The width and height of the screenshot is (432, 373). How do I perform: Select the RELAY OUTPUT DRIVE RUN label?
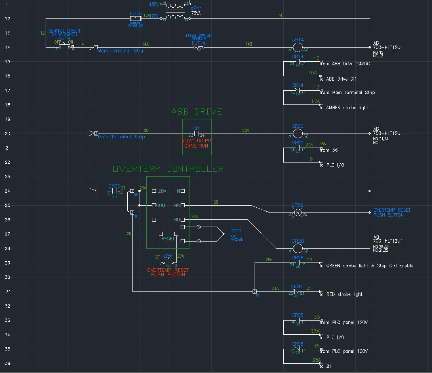[196, 143]
